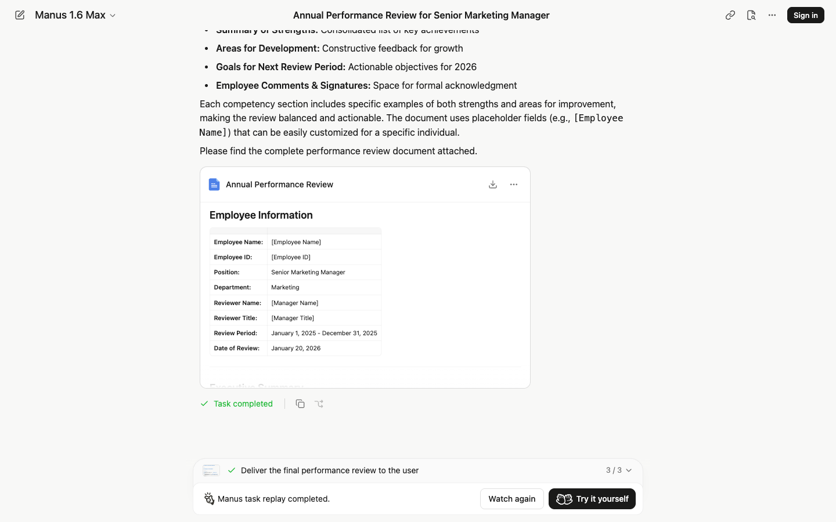The width and height of the screenshot is (836, 522).
Task: Click the Try it yourself button
Action: 592,499
